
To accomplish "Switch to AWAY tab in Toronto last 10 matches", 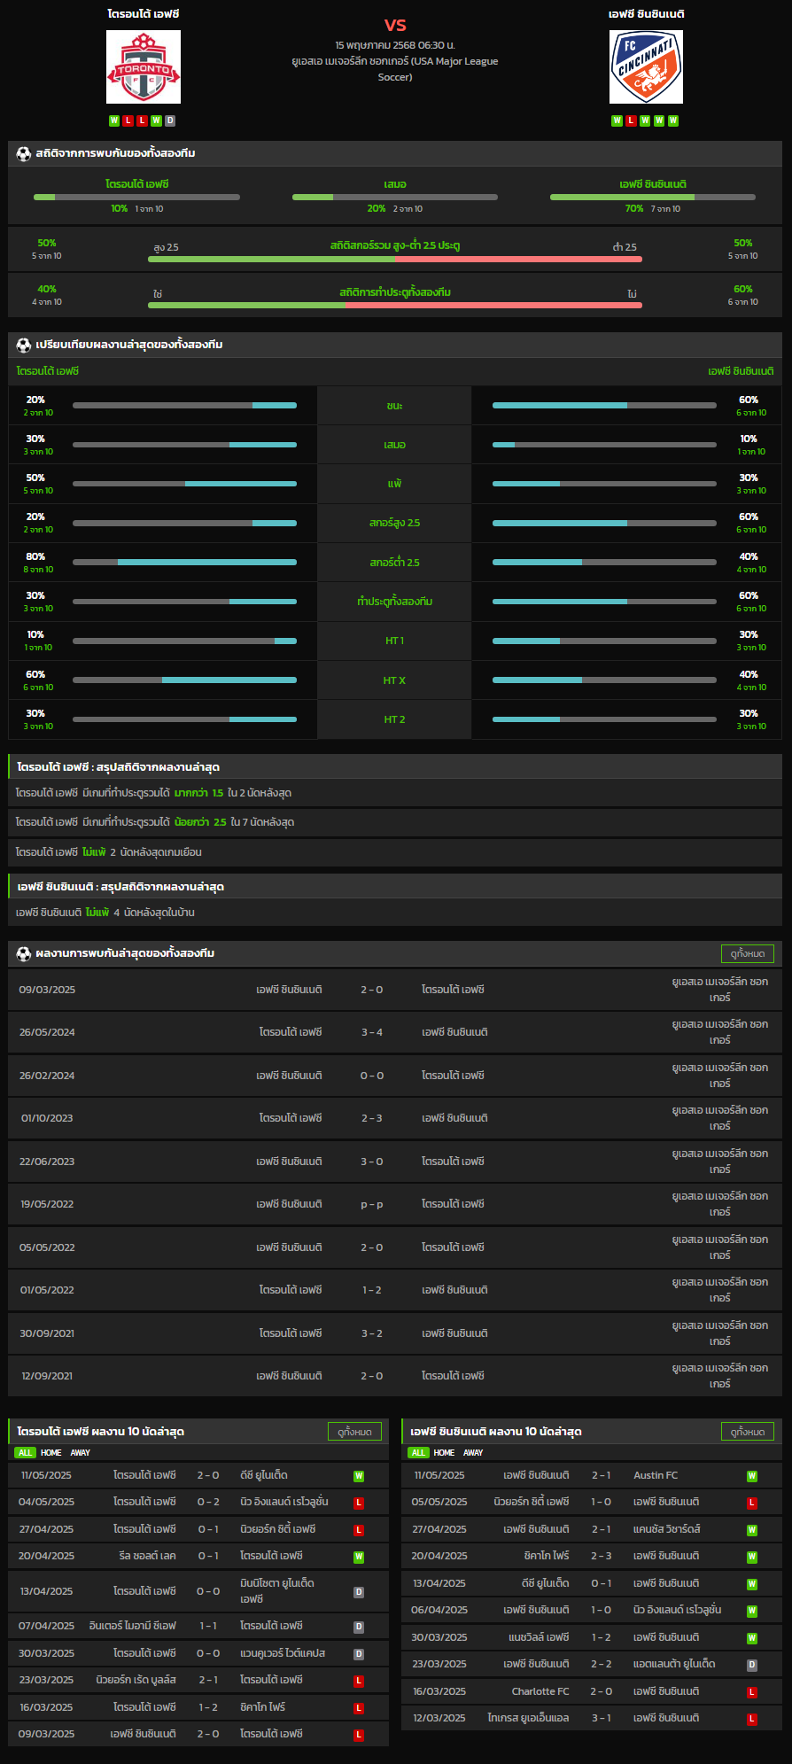I will 81,1452.
